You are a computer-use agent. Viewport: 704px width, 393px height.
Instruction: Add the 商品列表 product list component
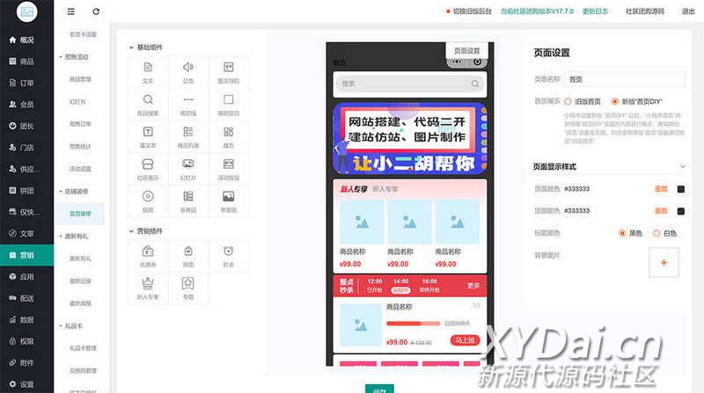coord(188,138)
